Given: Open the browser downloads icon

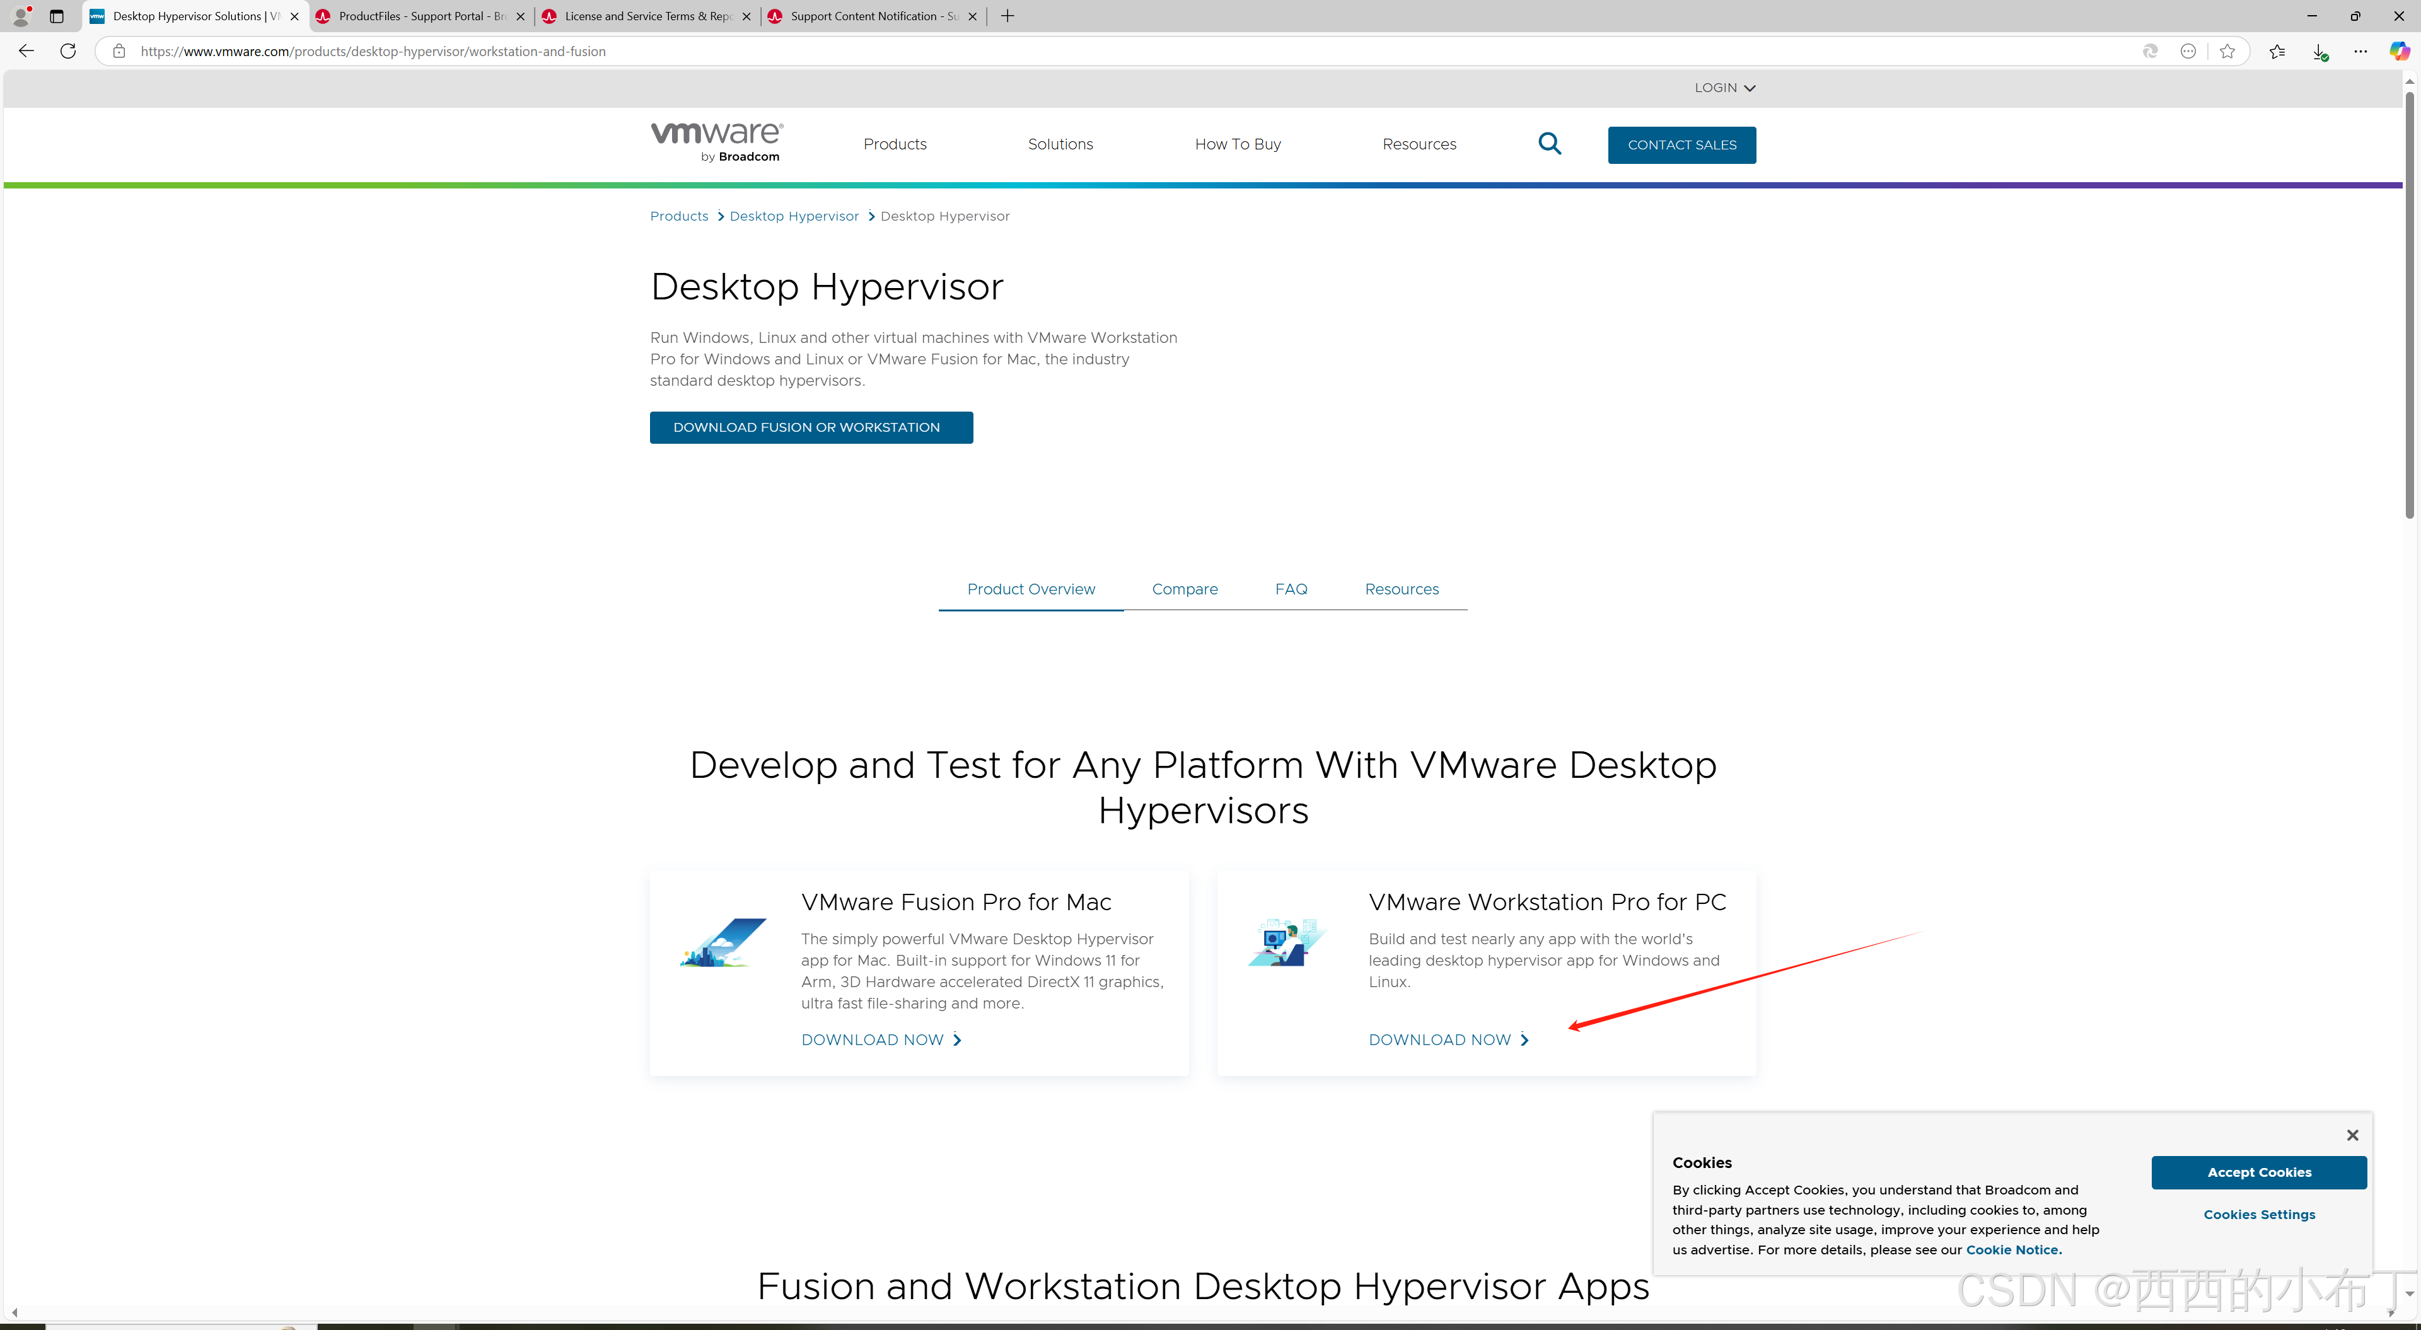Looking at the screenshot, I should (x=2319, y=52).
